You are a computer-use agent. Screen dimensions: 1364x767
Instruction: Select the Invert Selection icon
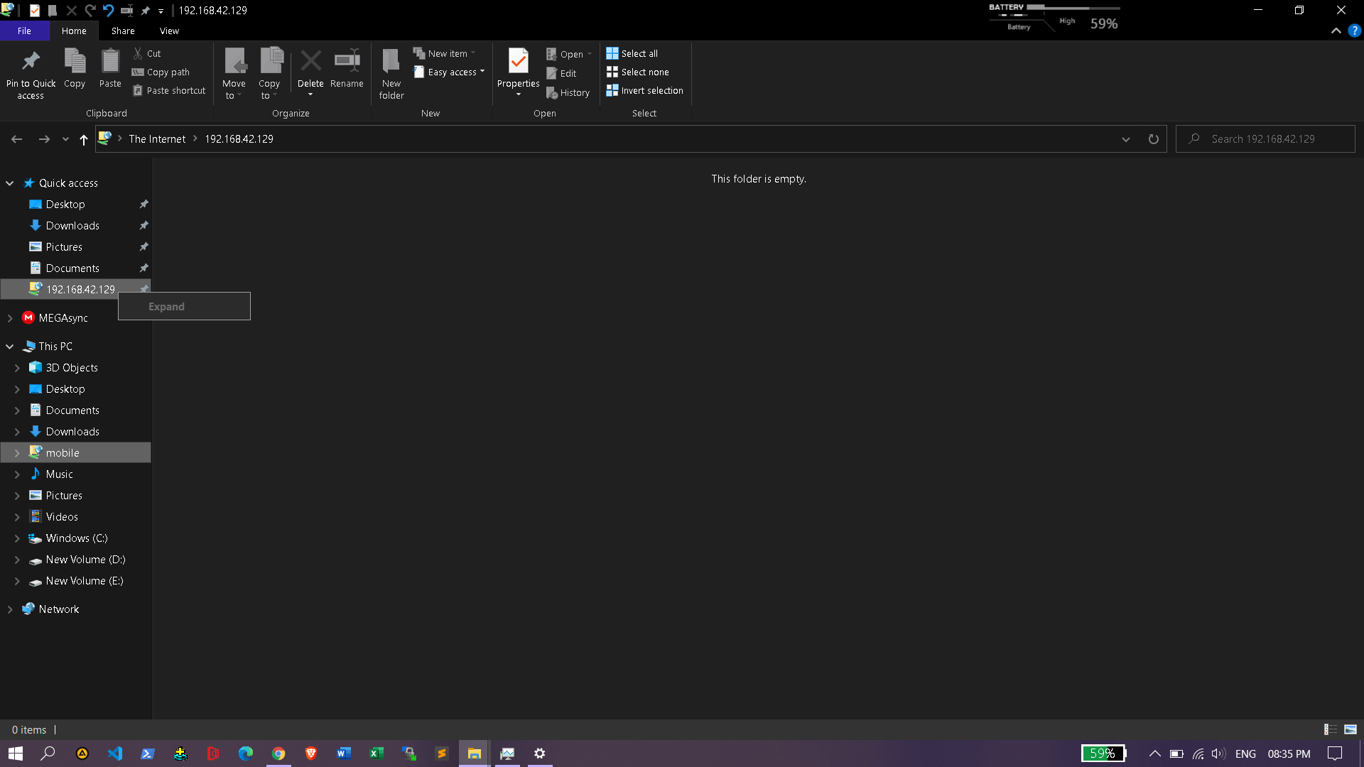[x=612, y=90]
